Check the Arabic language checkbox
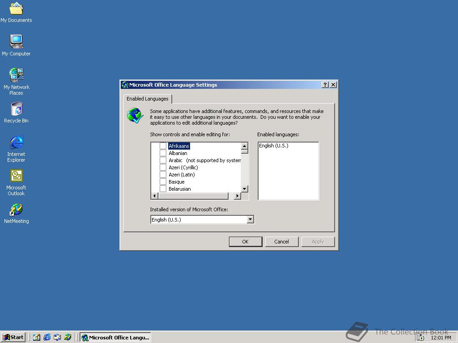458x343 pixels. (x=163, y=160)
